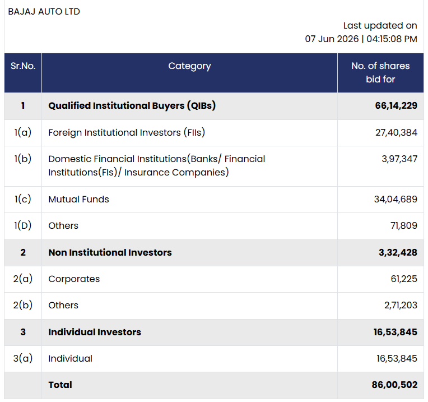Click serial number 1(b)
The width and height of the screenshot is (428, 402).
click(23, 159)
